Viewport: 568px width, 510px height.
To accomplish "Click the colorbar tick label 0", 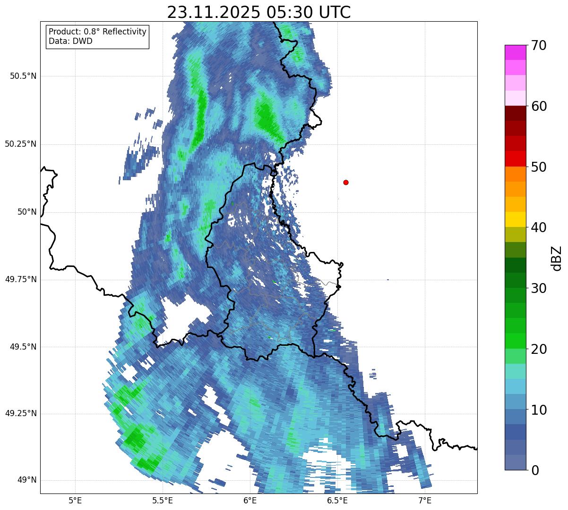I will coord(535,470).
